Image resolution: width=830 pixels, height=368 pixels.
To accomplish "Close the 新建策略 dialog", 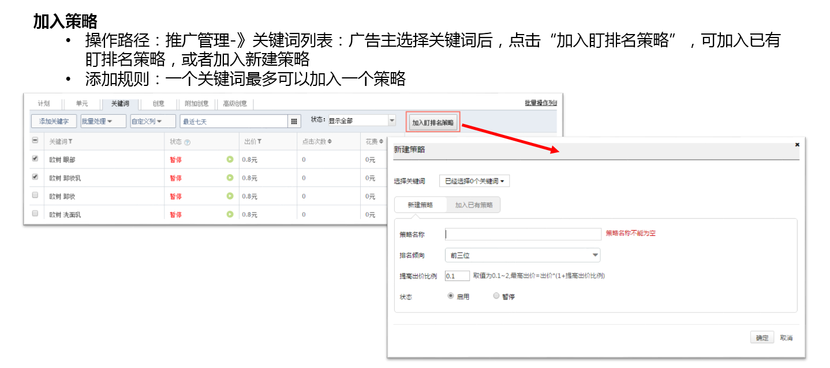I will tap(797, 144).
